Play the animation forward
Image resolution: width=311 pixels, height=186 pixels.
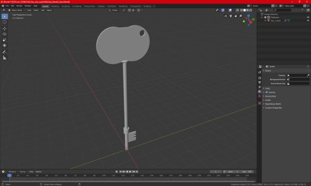(130, 172)
